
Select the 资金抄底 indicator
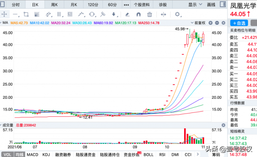[x=131, y=154]
